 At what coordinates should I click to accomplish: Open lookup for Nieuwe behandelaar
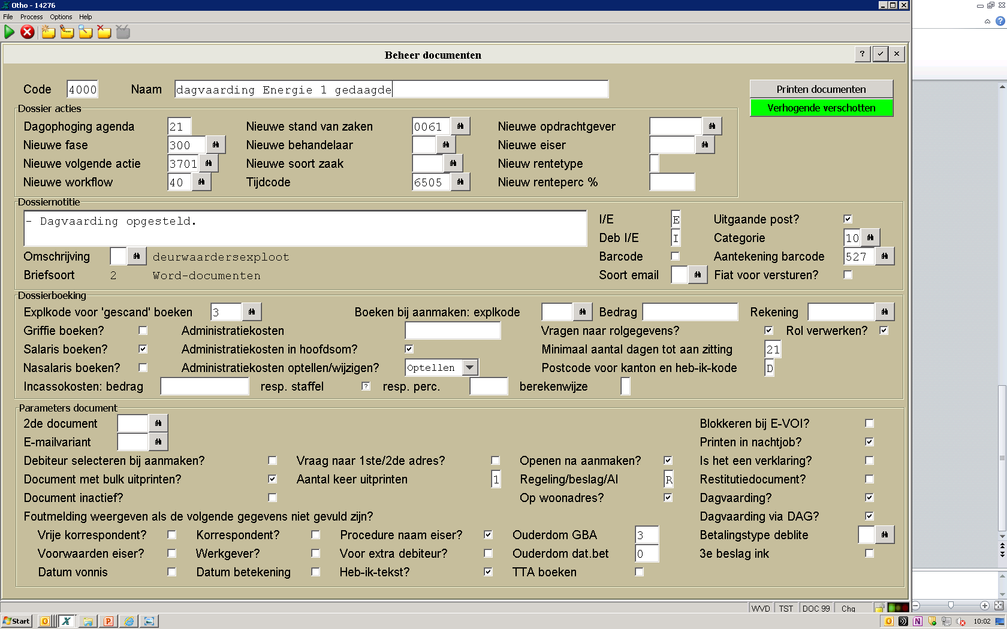coord(446,145)
